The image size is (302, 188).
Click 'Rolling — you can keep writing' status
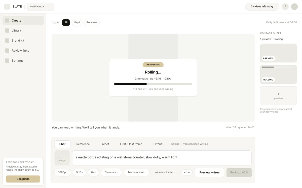(x=190, y=144)
